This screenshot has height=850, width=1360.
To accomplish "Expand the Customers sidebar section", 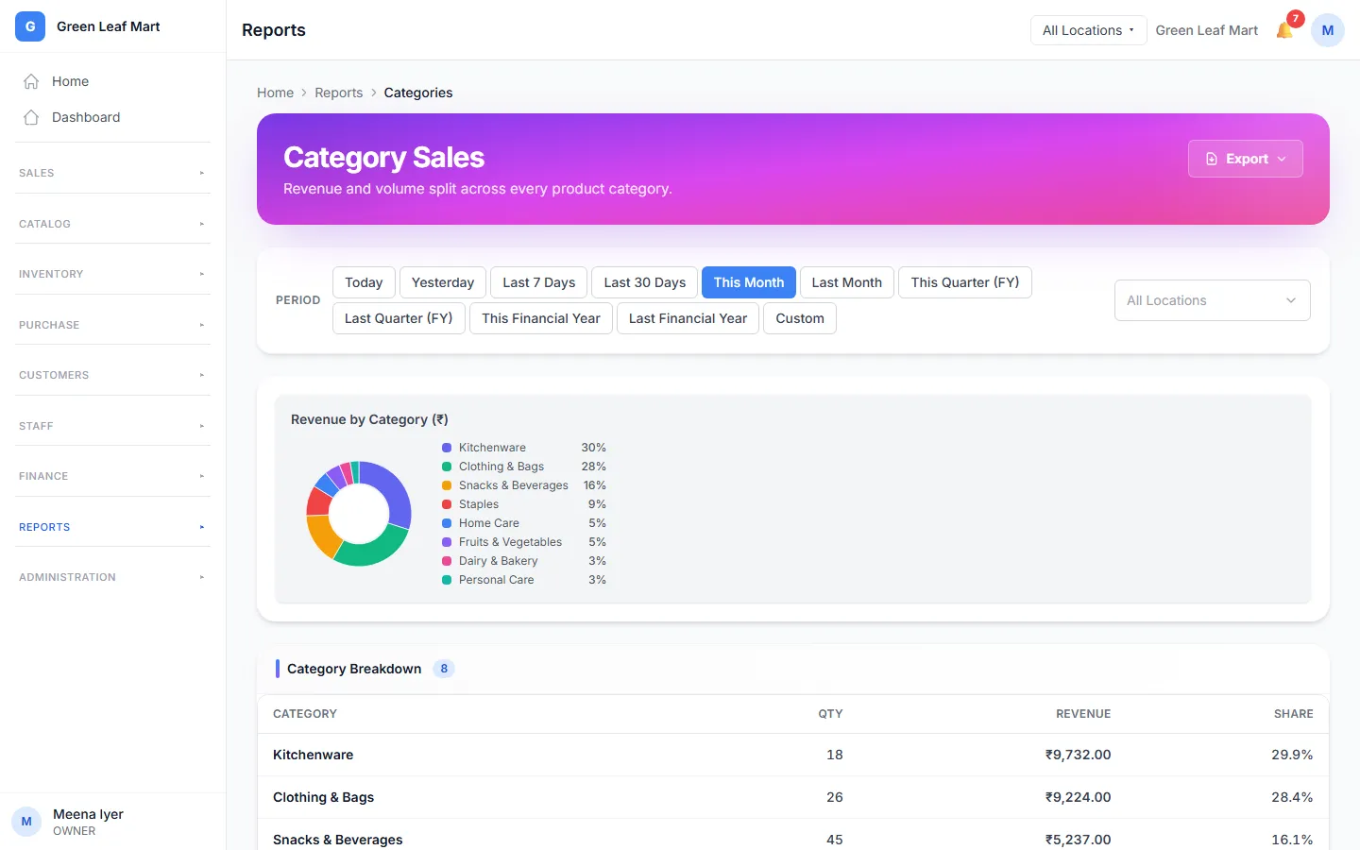I will pos(112,375).
